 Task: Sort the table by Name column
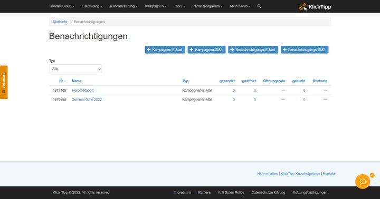coord(77,81)
